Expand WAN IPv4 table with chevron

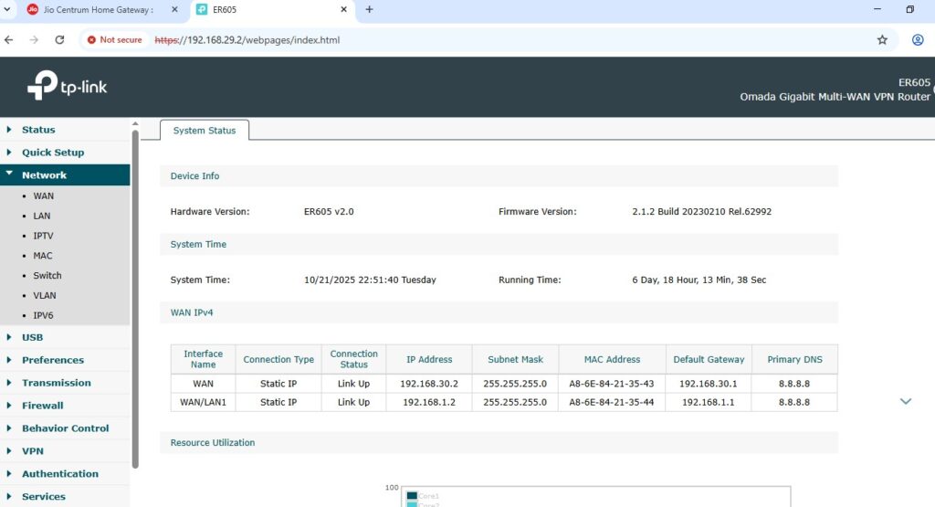(x=905, y=401)
